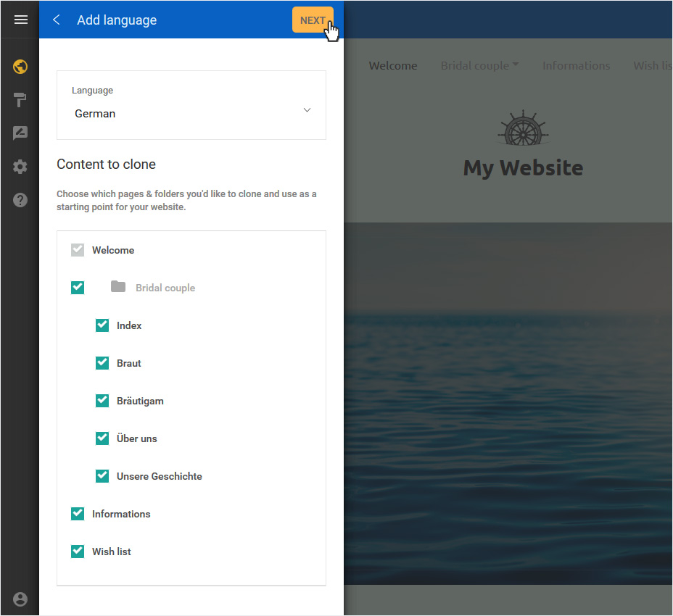
Task: Uncheck the Unsere Geschichte checkbox
Action: tap(102, 476)
